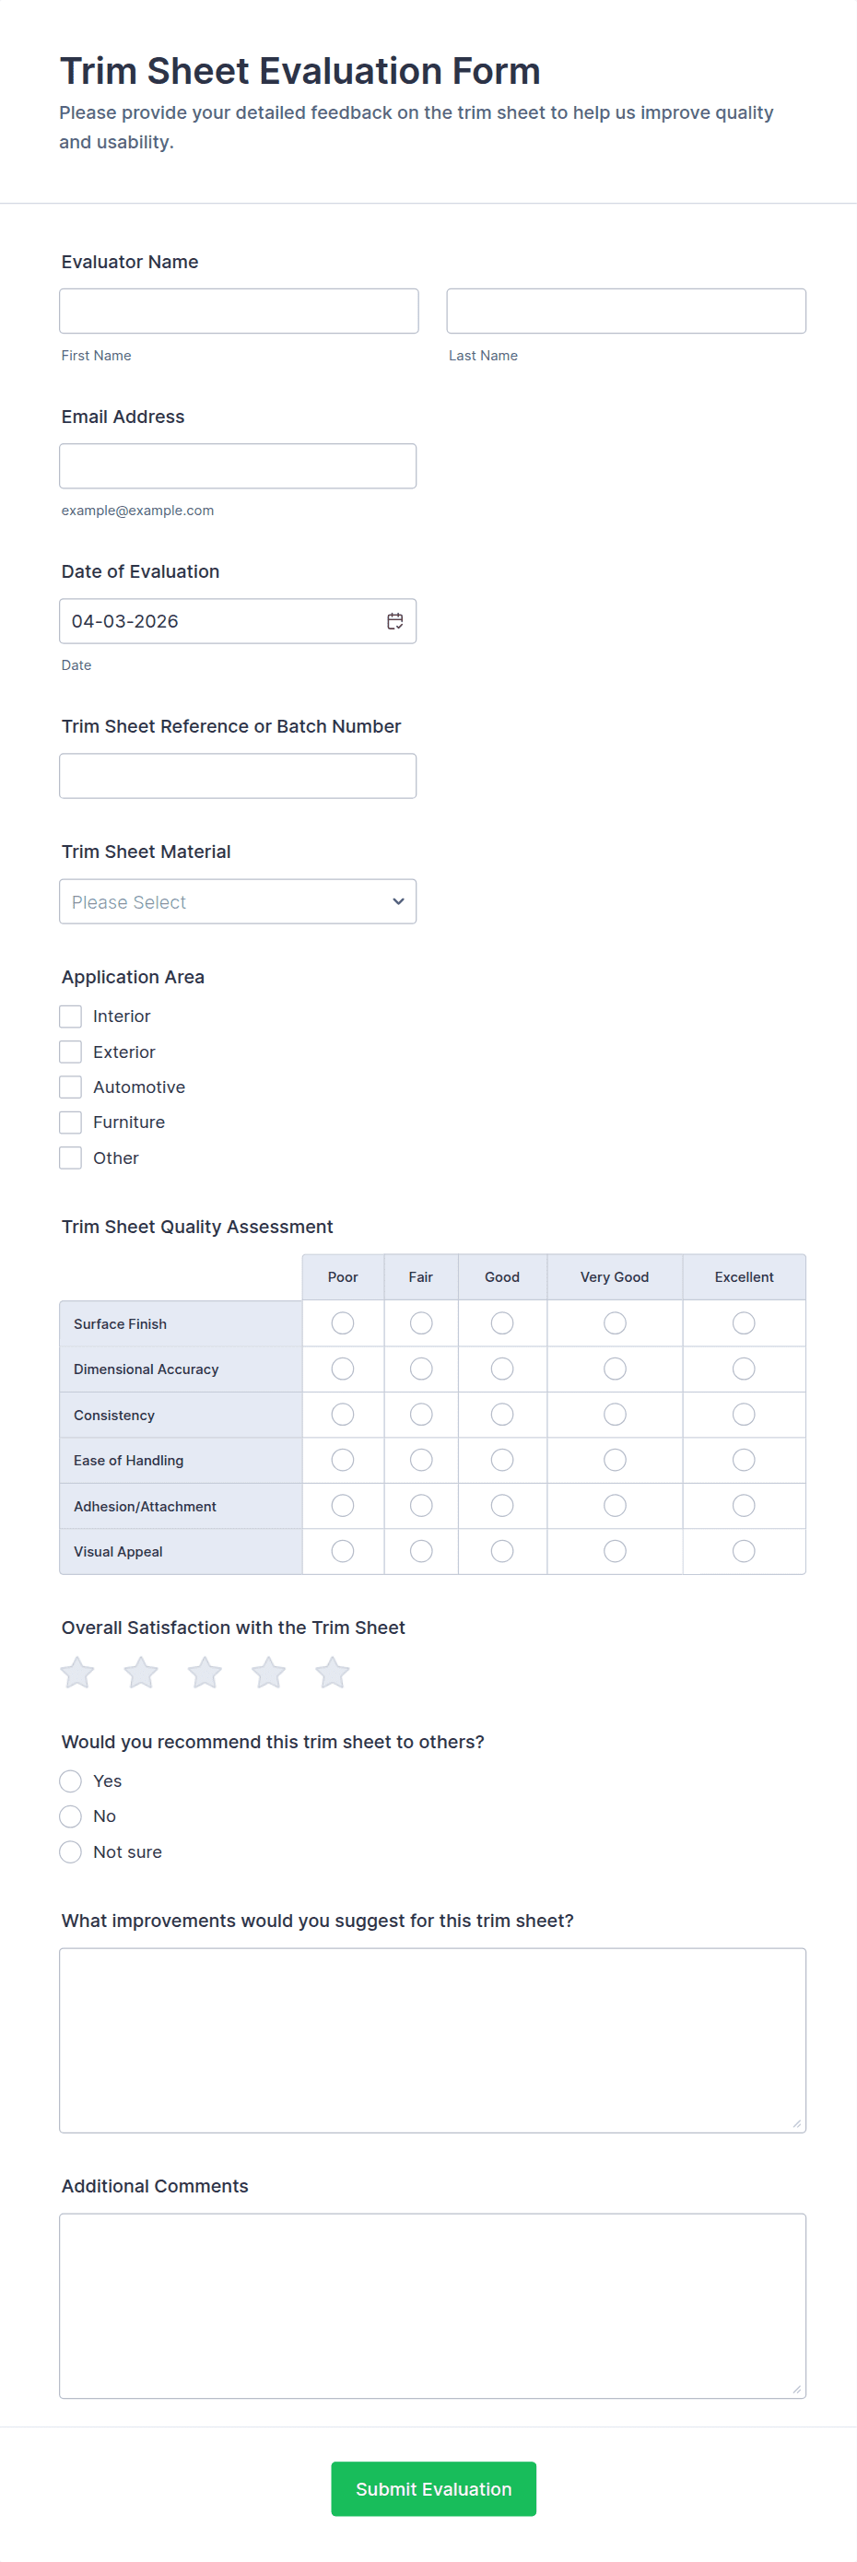The height and width of the screenshot is (2562, 857).
Task: Tick the Automotive checkbox
Action: pyautogui.click(x=71, y=1087)
